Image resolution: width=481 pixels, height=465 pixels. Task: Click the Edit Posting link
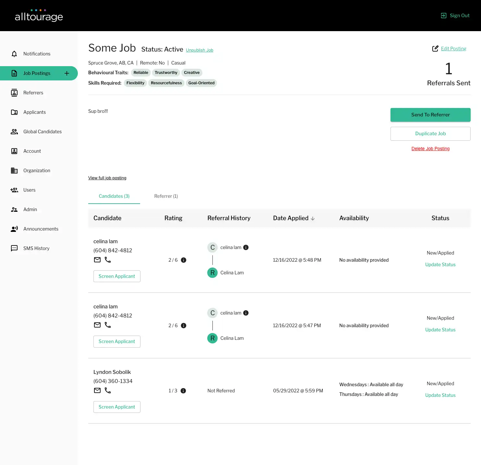(x=453, y=49)
